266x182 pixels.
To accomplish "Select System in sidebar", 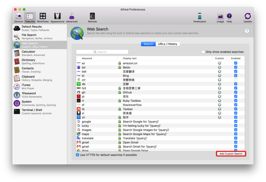I will tap(40, 103).
